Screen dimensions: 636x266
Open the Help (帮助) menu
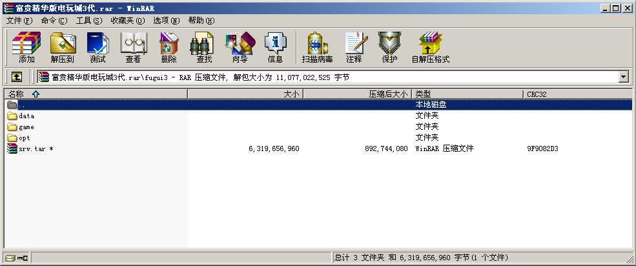click(x=201, y=20)
